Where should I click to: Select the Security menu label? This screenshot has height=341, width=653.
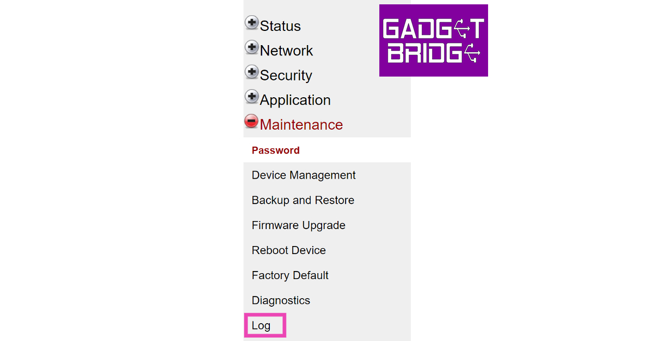(x=286, y=75)
